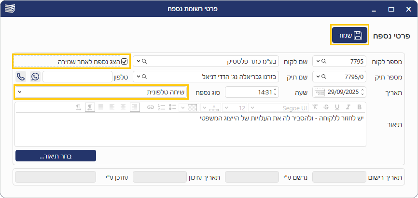Toggle underline formatting in the editor
This screenshot has width=418, height=198.
(x=337, y=107)
